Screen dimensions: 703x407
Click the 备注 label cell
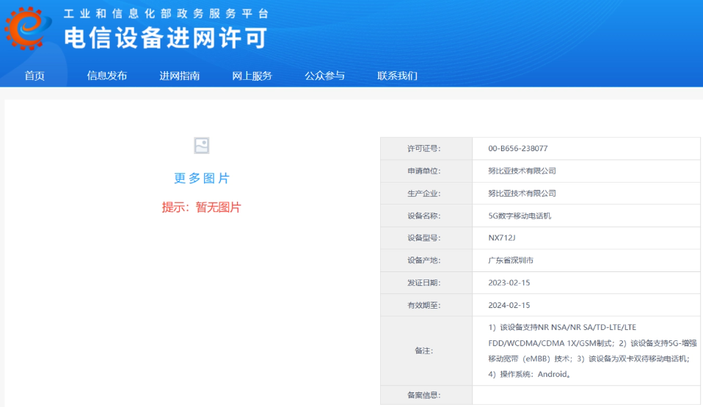[426, 351]
